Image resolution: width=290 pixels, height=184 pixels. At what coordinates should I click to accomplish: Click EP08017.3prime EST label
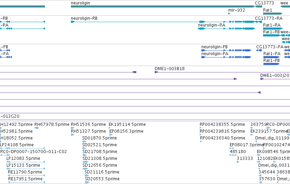coord(246,145)
